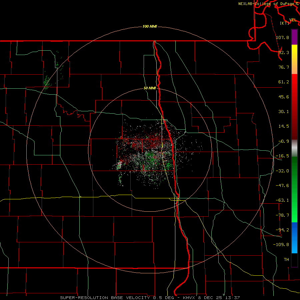The width and height of the screenshot is (300, 300).
Task: Click the 30.1 velocity scale value
Action: [x=284, y=112]
